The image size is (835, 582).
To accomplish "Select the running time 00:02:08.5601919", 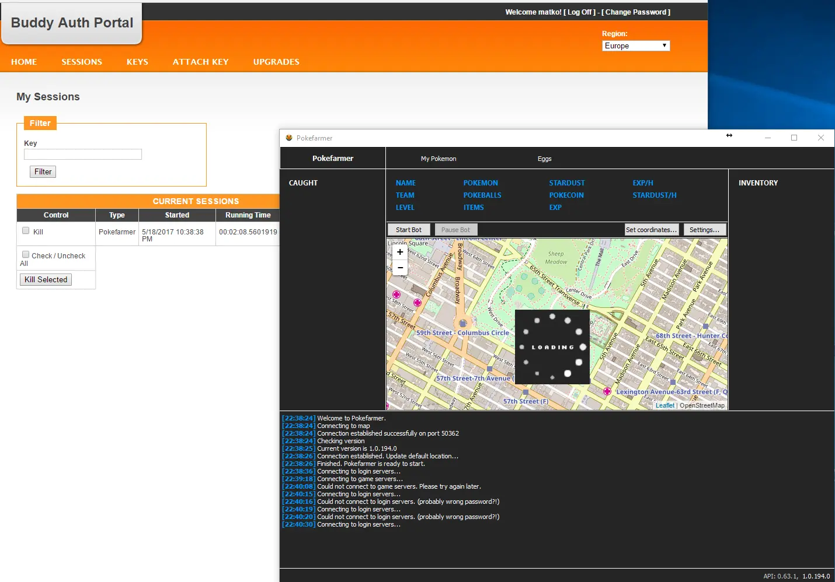I will 248,232.
